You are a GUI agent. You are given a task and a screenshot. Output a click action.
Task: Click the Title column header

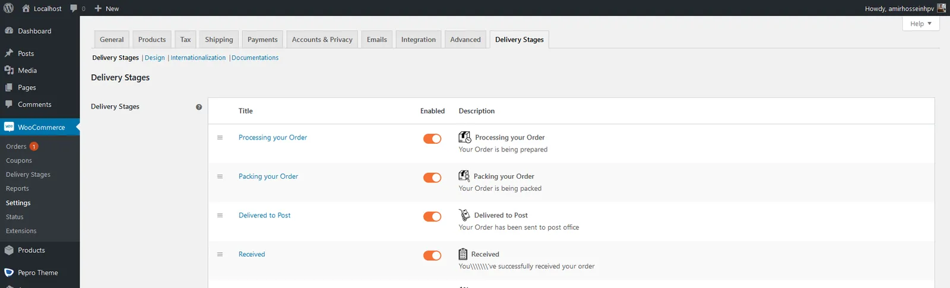(246, 111)
